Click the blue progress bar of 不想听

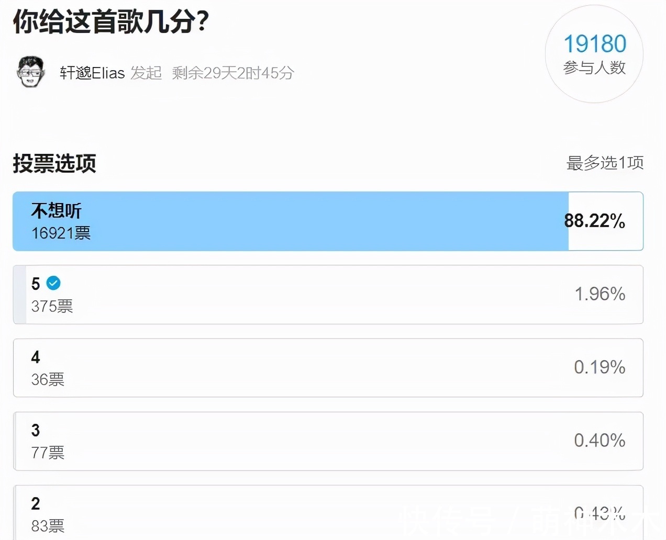tap(288, 221)
